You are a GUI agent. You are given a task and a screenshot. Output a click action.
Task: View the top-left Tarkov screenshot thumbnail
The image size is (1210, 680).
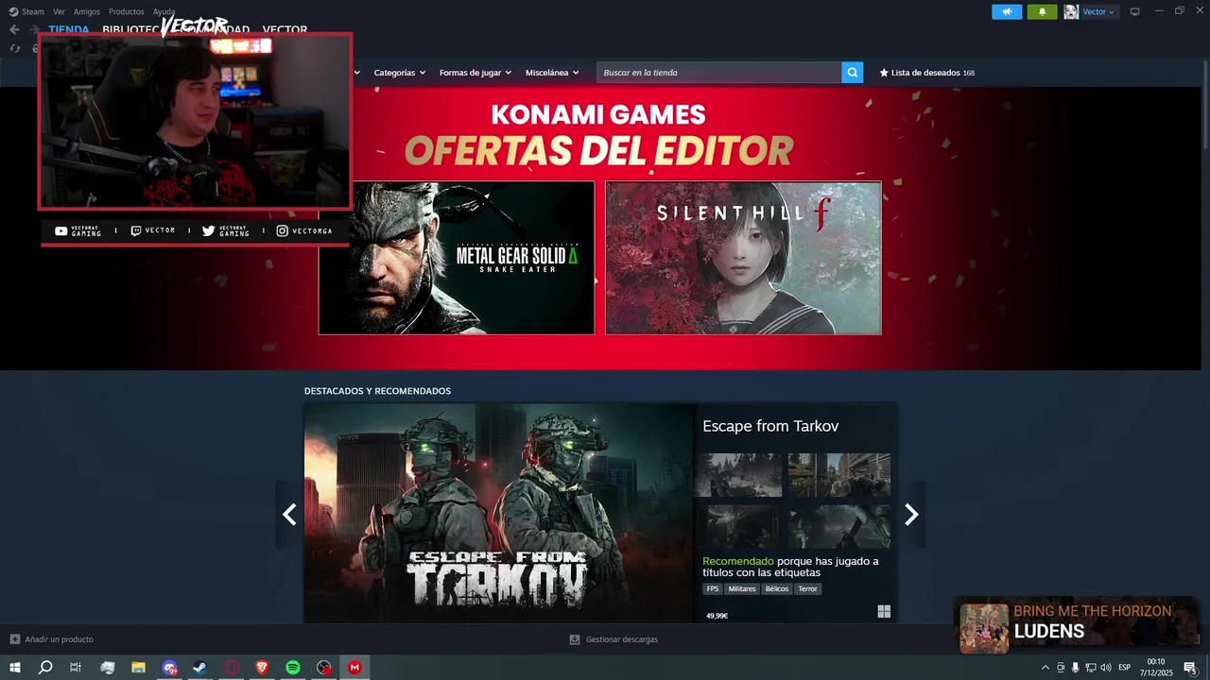738,475
